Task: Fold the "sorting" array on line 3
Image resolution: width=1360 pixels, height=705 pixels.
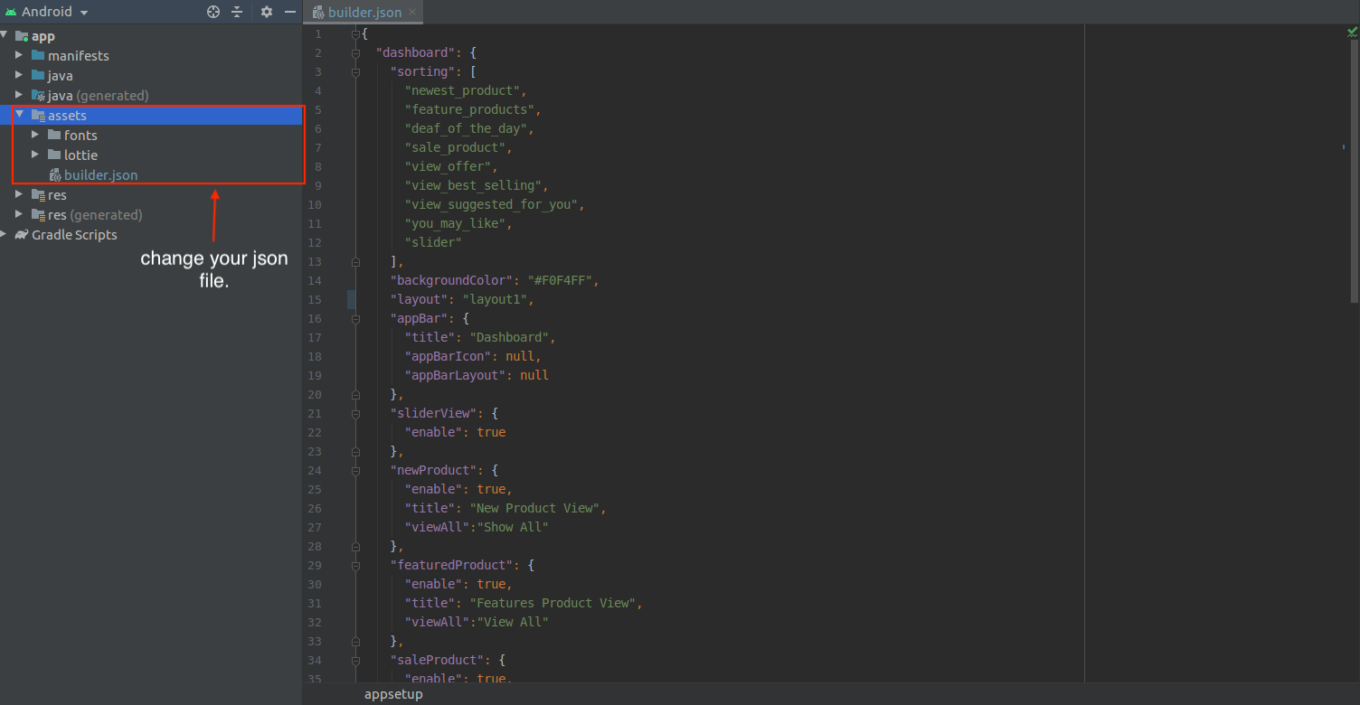Action: click(355, 72)
